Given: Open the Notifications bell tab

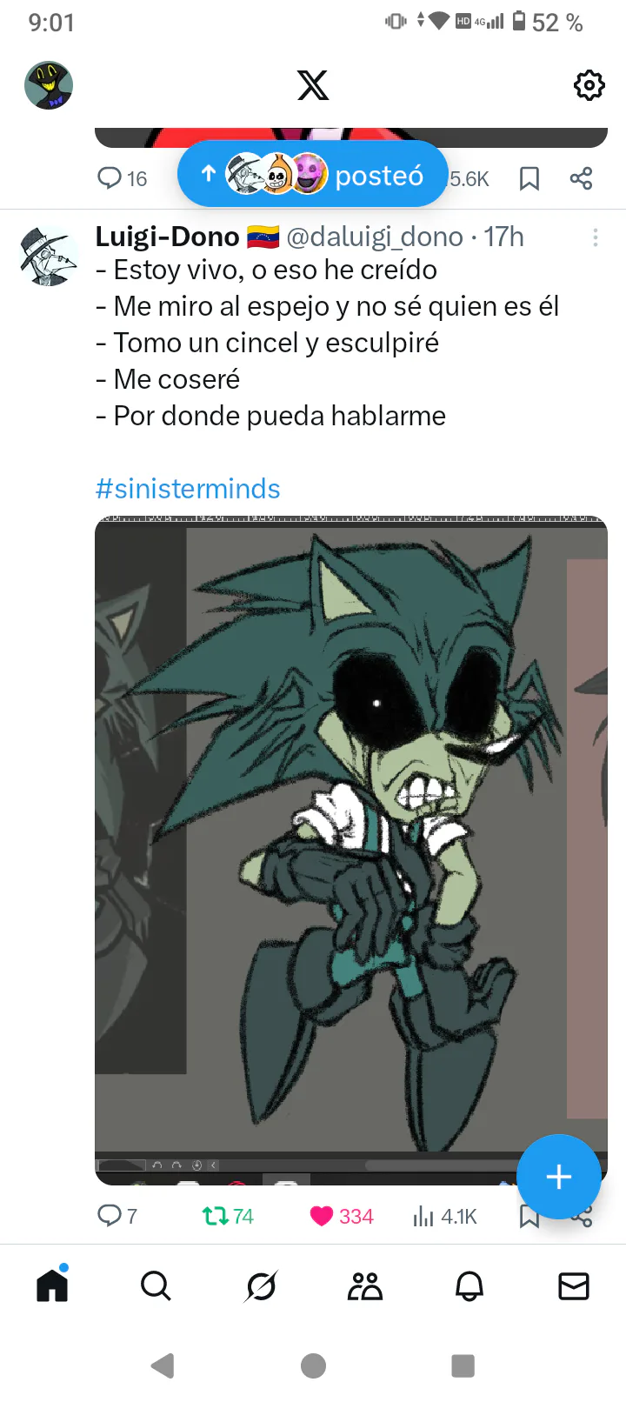Looking at the screenshot, I should click(x=469, y=1285).
